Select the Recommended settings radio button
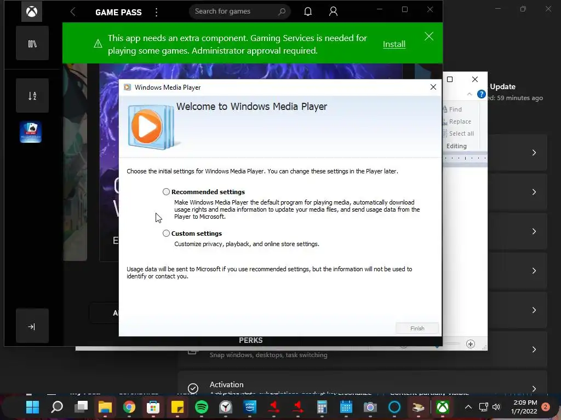561x420 pixels. click(166, 192)
